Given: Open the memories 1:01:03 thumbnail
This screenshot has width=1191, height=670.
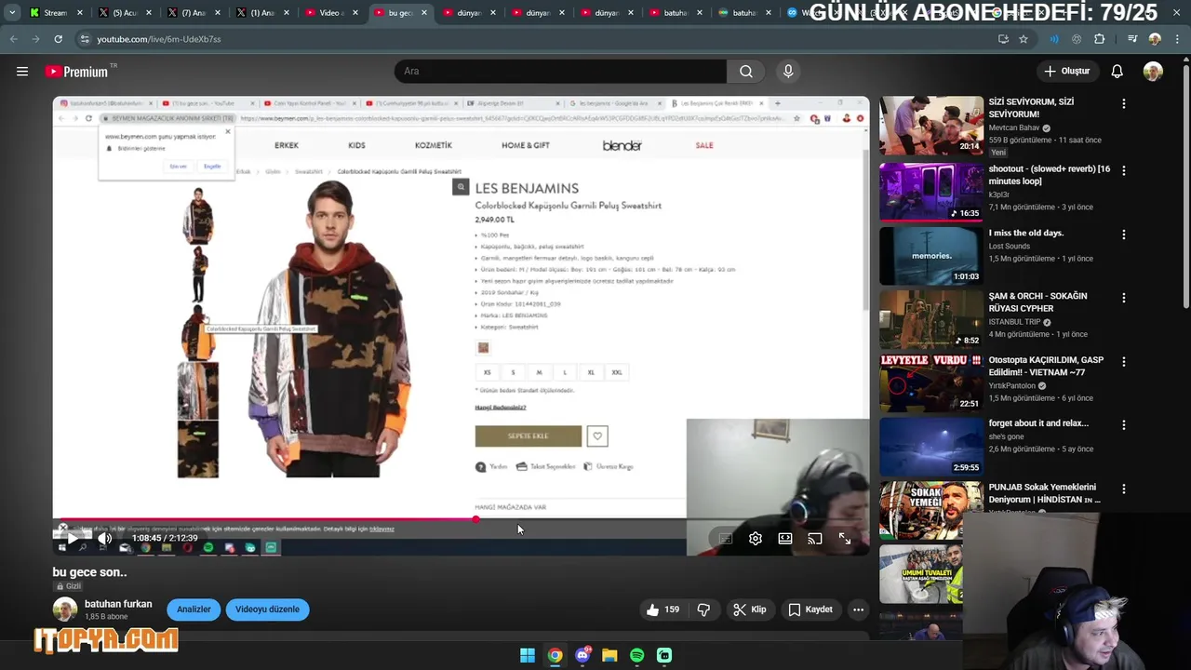Looking at the screenshot, I should coord(931,256).
